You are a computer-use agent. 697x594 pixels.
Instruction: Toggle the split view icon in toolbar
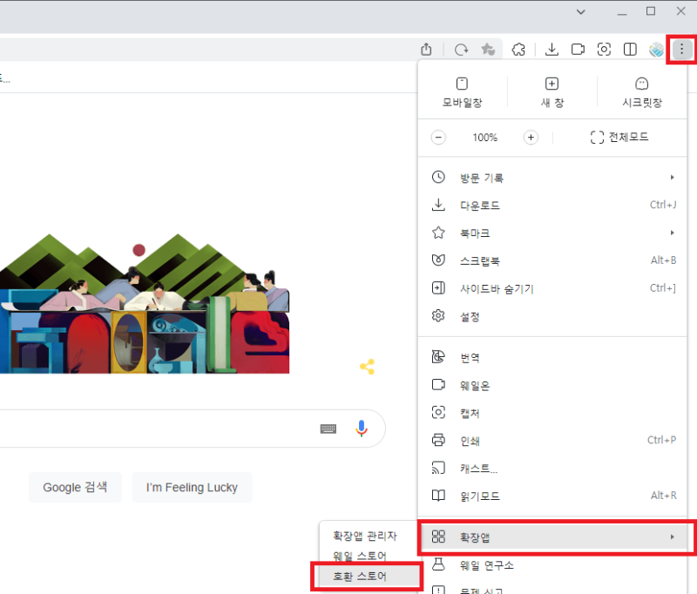(630, 49)
